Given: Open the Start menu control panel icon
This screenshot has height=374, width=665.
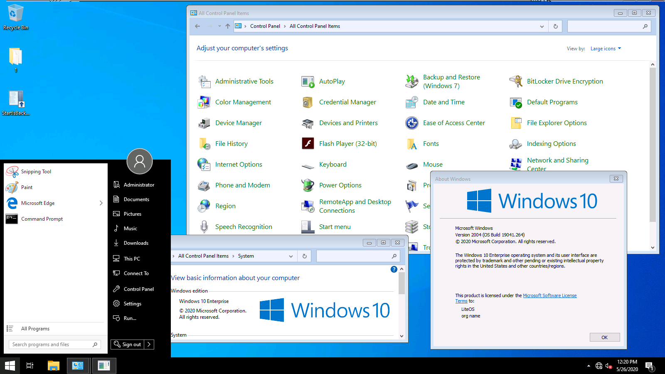Looking at the screenshot, I should tap(308, 227).
